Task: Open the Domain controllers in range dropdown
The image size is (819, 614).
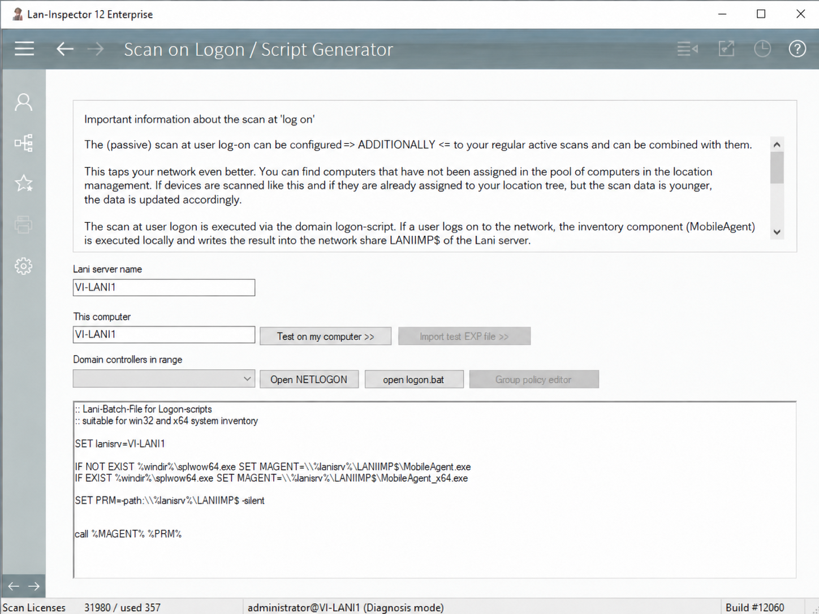Action: 164,379
